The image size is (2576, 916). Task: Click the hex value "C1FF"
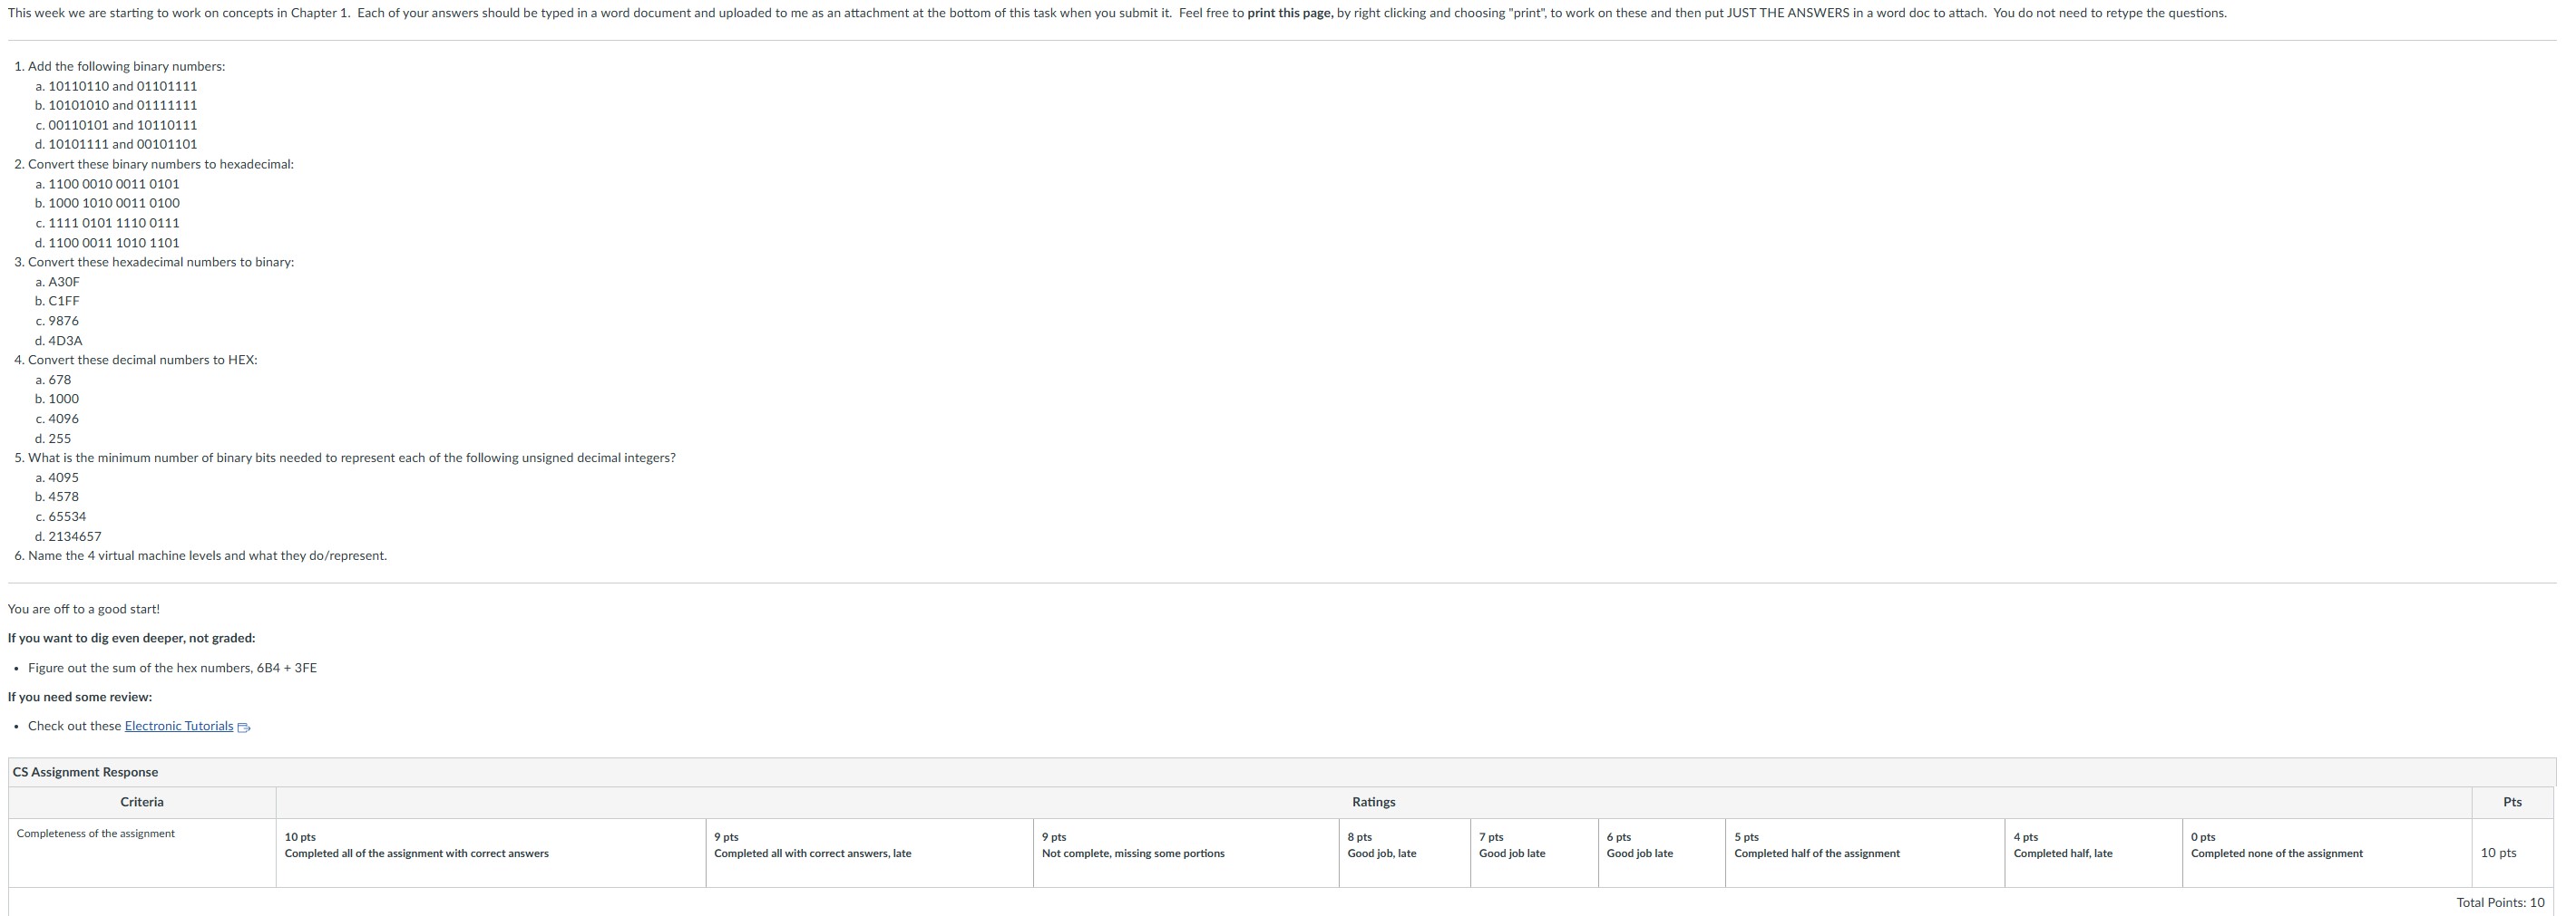[64, 301]
